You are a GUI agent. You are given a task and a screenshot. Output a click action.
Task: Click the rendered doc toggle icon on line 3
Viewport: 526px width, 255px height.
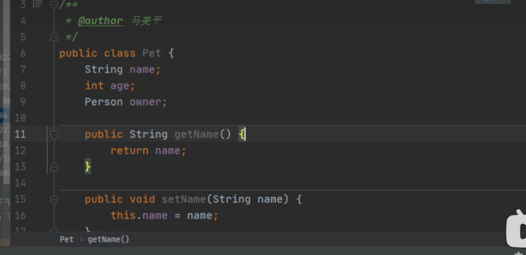37,5
